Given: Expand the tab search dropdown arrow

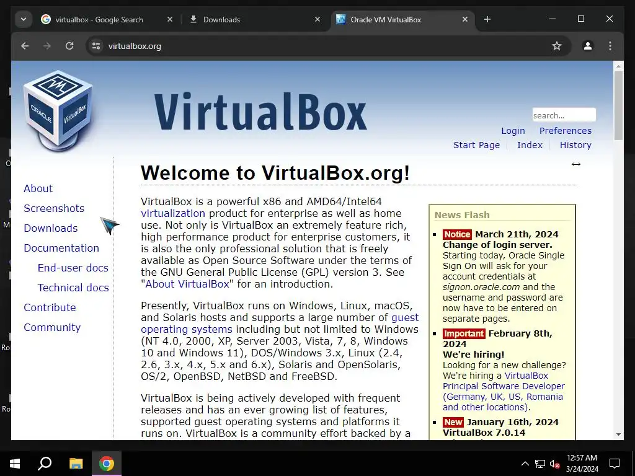Looking at the screenshot, I should point(24,19).
